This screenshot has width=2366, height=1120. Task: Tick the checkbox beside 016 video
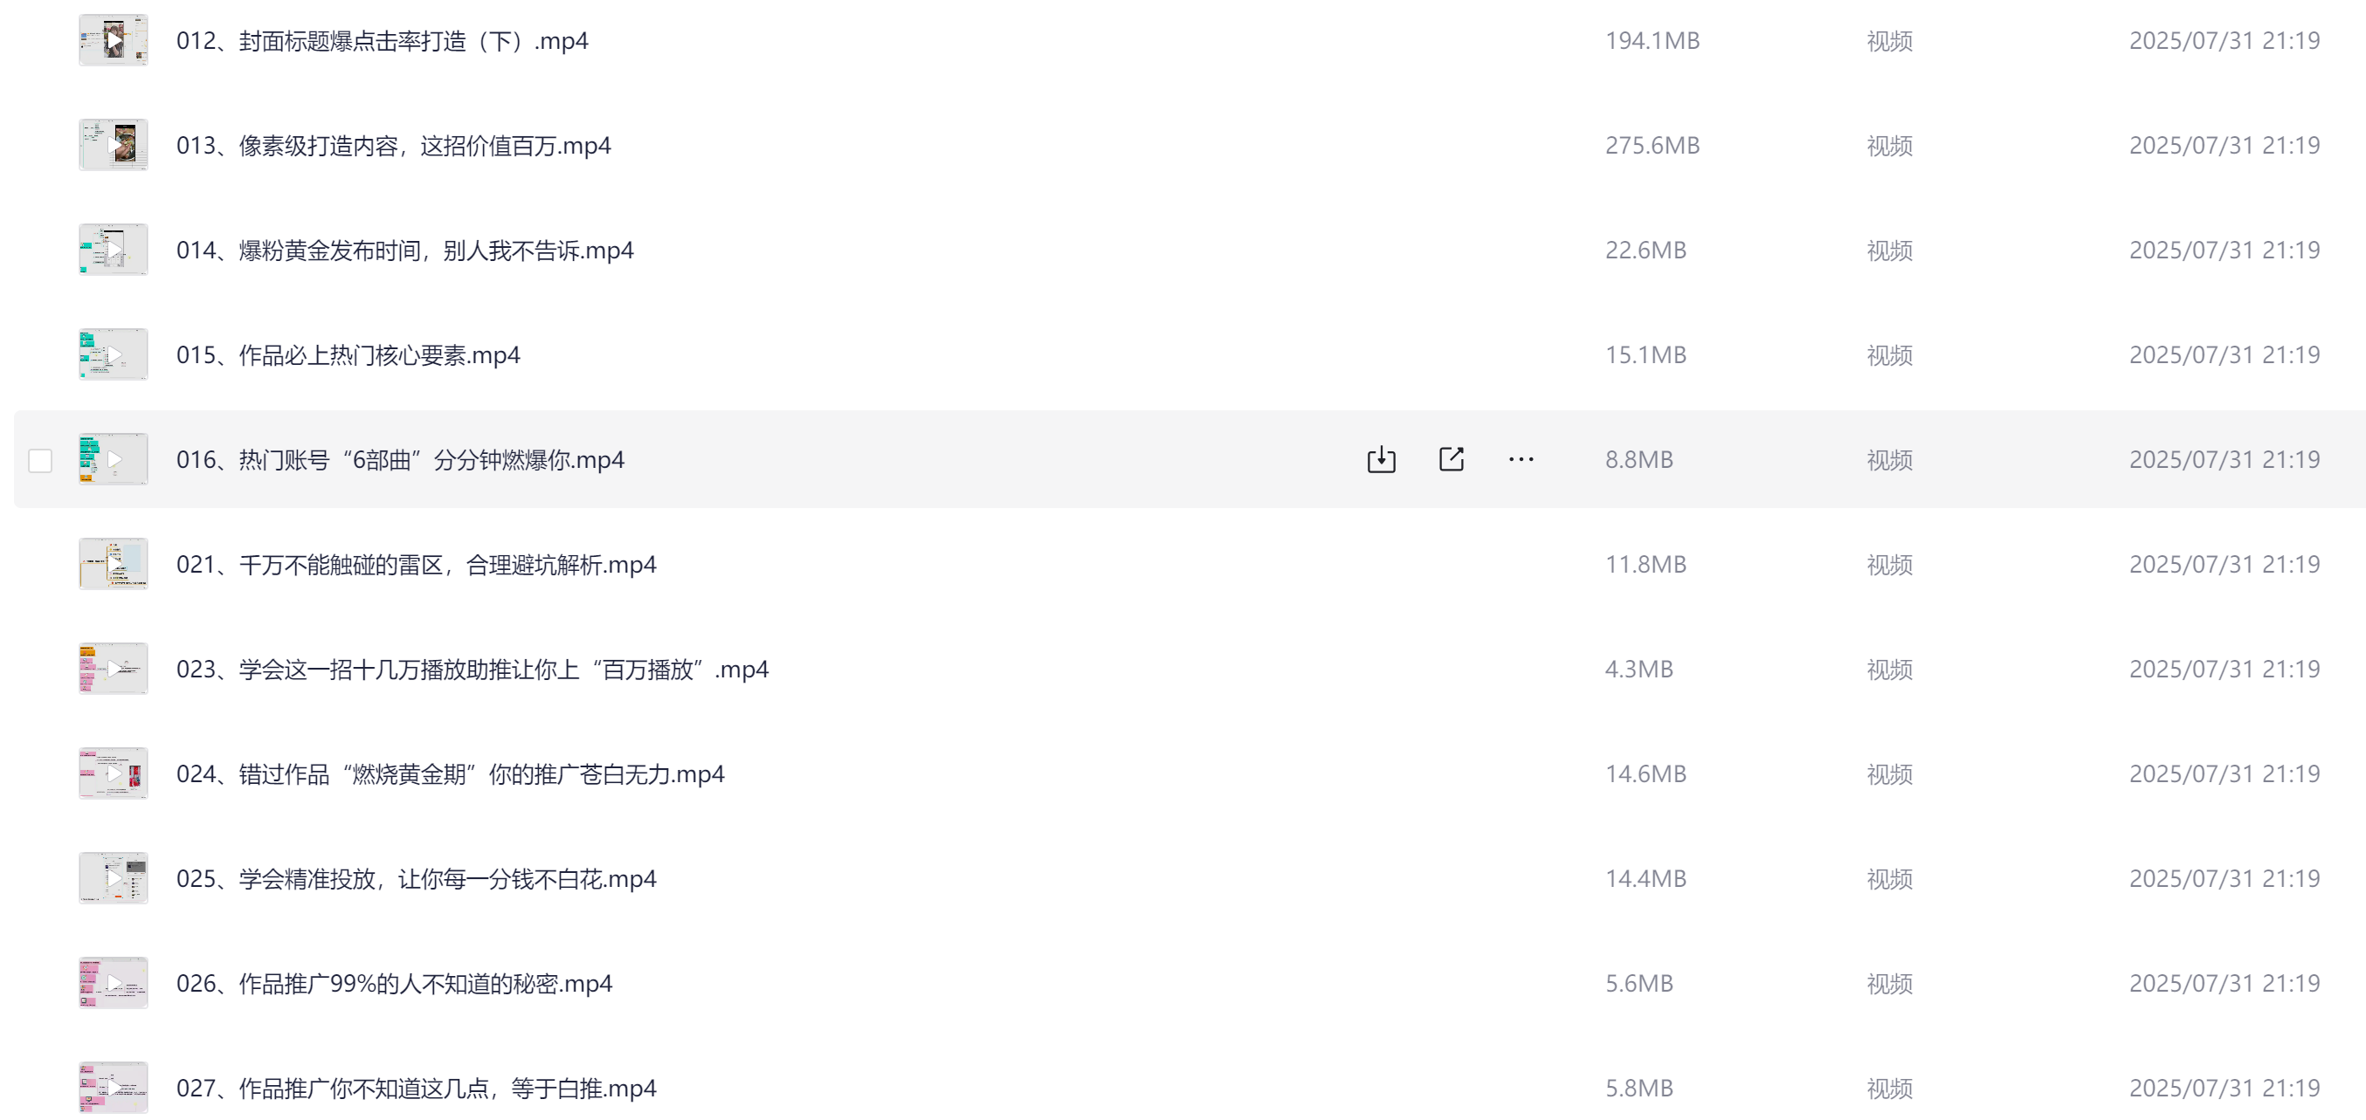click(x=40, y=460)
